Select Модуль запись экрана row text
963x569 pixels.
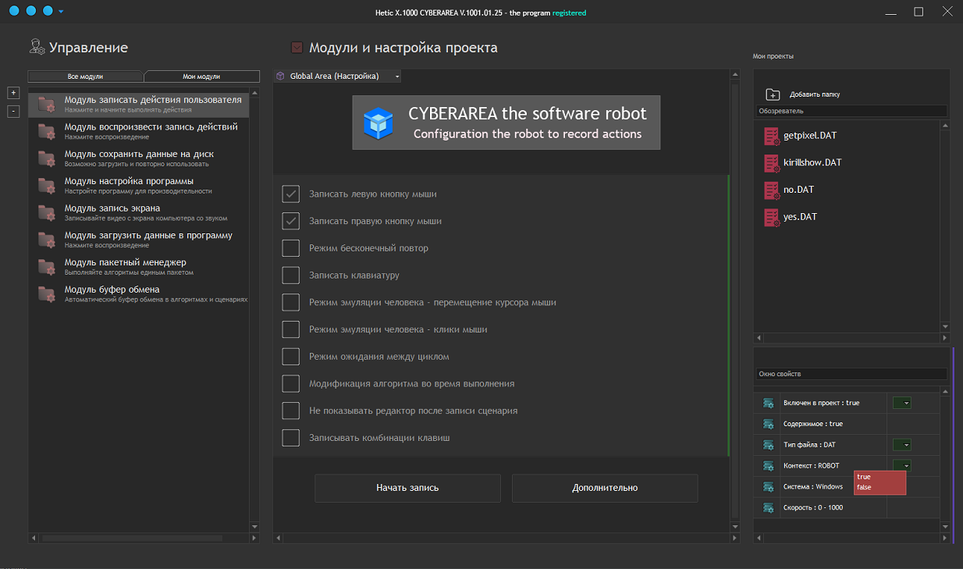[112, 208]
